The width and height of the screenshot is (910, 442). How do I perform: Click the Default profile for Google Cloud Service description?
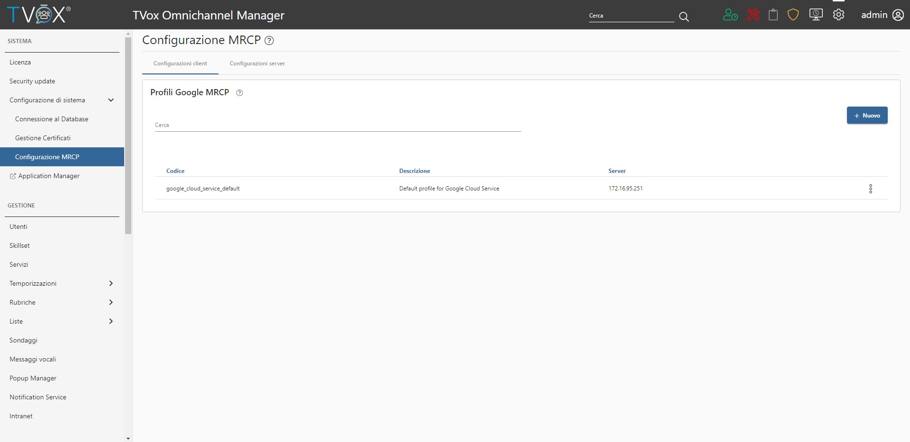[x=449, y=189]
